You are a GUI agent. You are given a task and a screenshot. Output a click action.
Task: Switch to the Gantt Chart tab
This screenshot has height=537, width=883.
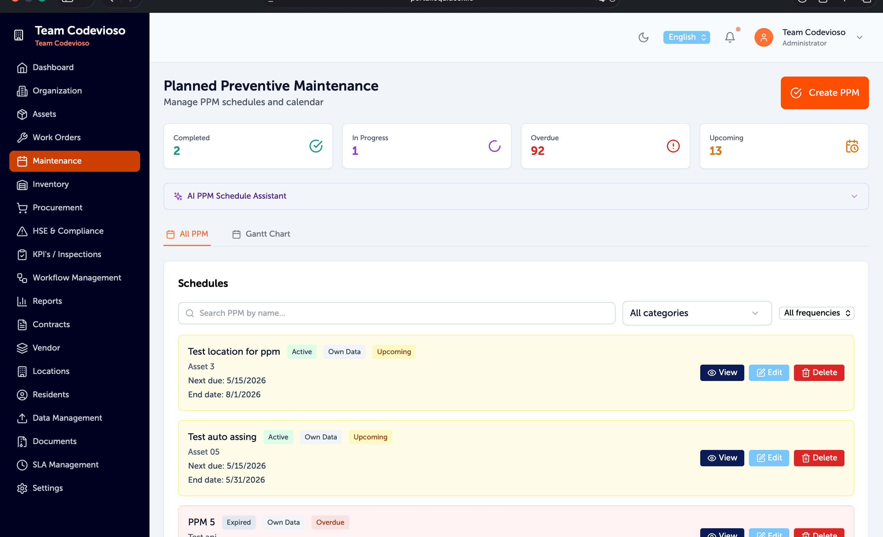tap(261, 234)
